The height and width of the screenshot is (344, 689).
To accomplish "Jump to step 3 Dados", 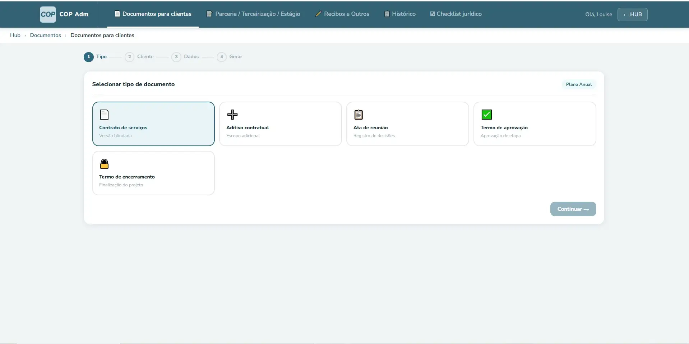I will pyautogui.click(x=176, y=57).
